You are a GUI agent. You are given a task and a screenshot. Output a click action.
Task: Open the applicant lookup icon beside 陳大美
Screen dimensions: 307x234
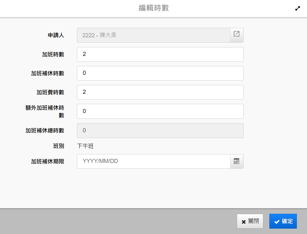coord(236,34)
